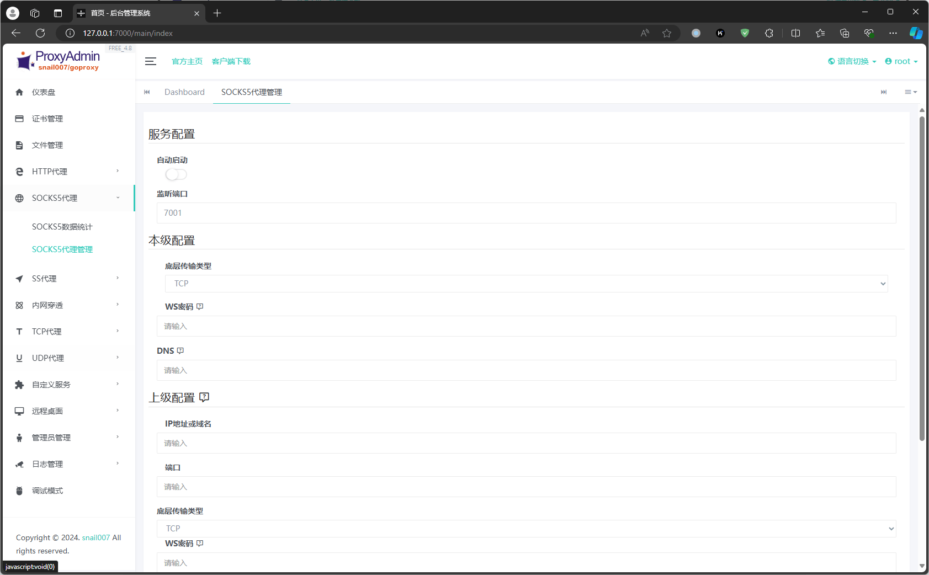Open the 本级配置 底层传输类型 TCP dropdown
Viewport: 929px width, 575px height.
coord(526,284)
